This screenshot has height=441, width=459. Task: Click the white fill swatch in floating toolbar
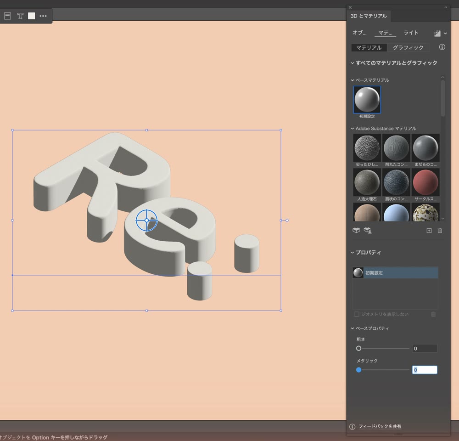tap(31, 16)
